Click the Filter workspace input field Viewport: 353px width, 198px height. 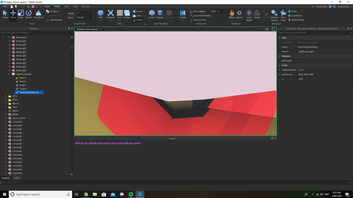(x=36, y=33)
